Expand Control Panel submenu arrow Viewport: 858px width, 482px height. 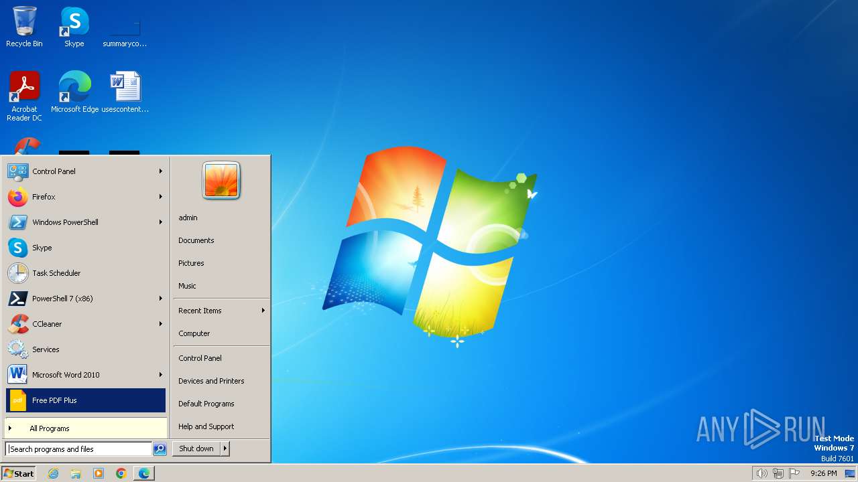coord(161,171)
